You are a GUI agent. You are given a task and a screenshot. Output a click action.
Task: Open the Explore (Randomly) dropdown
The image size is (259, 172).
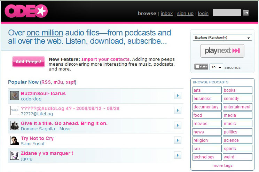tap(222, 38)
